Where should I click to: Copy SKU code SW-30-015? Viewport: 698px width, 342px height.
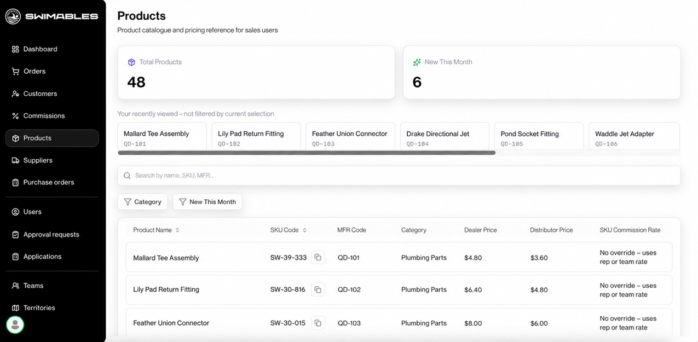pyautogui.click(x=318, y=323)
